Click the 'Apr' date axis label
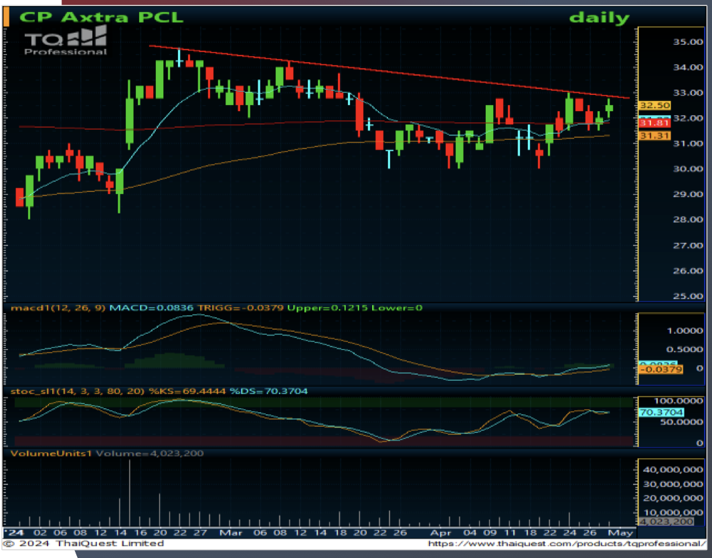This screenshot has width=712, height=558. pyautogui.click(x=440, y=533)
